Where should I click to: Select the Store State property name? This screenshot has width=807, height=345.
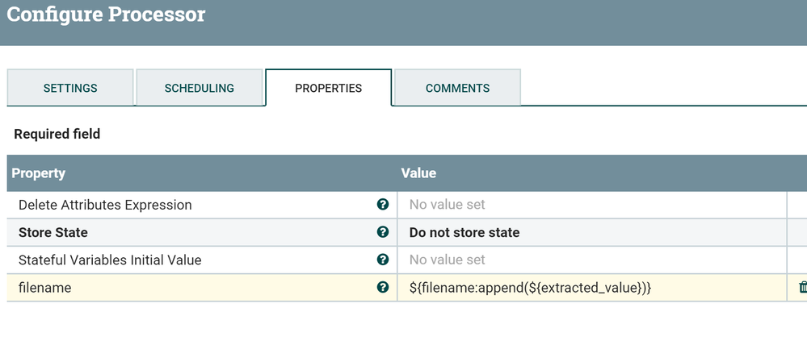point(53,232)
